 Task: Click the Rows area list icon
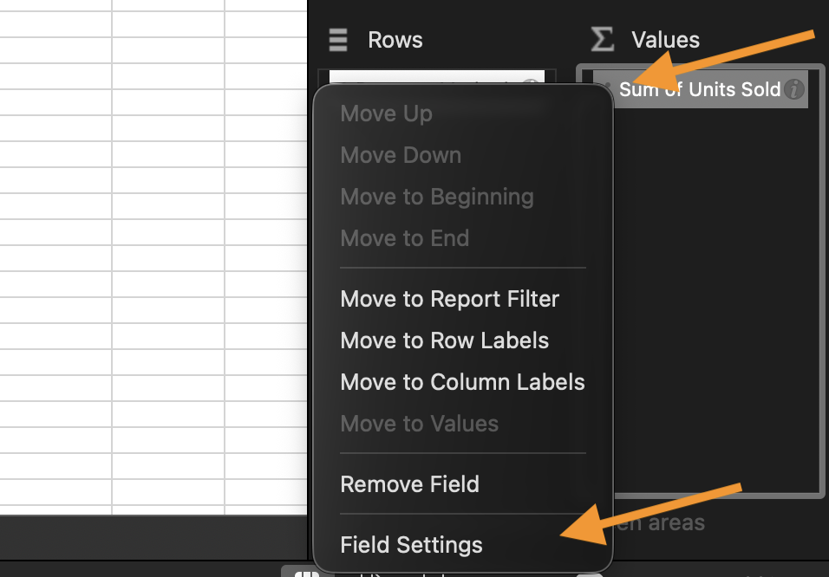tap(338, 40)
